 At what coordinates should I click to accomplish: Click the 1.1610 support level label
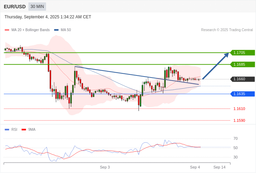pyautogui.click(x=239, y=109)
